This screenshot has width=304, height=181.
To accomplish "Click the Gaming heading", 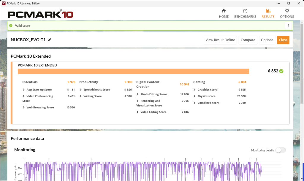I will (199, 82).
